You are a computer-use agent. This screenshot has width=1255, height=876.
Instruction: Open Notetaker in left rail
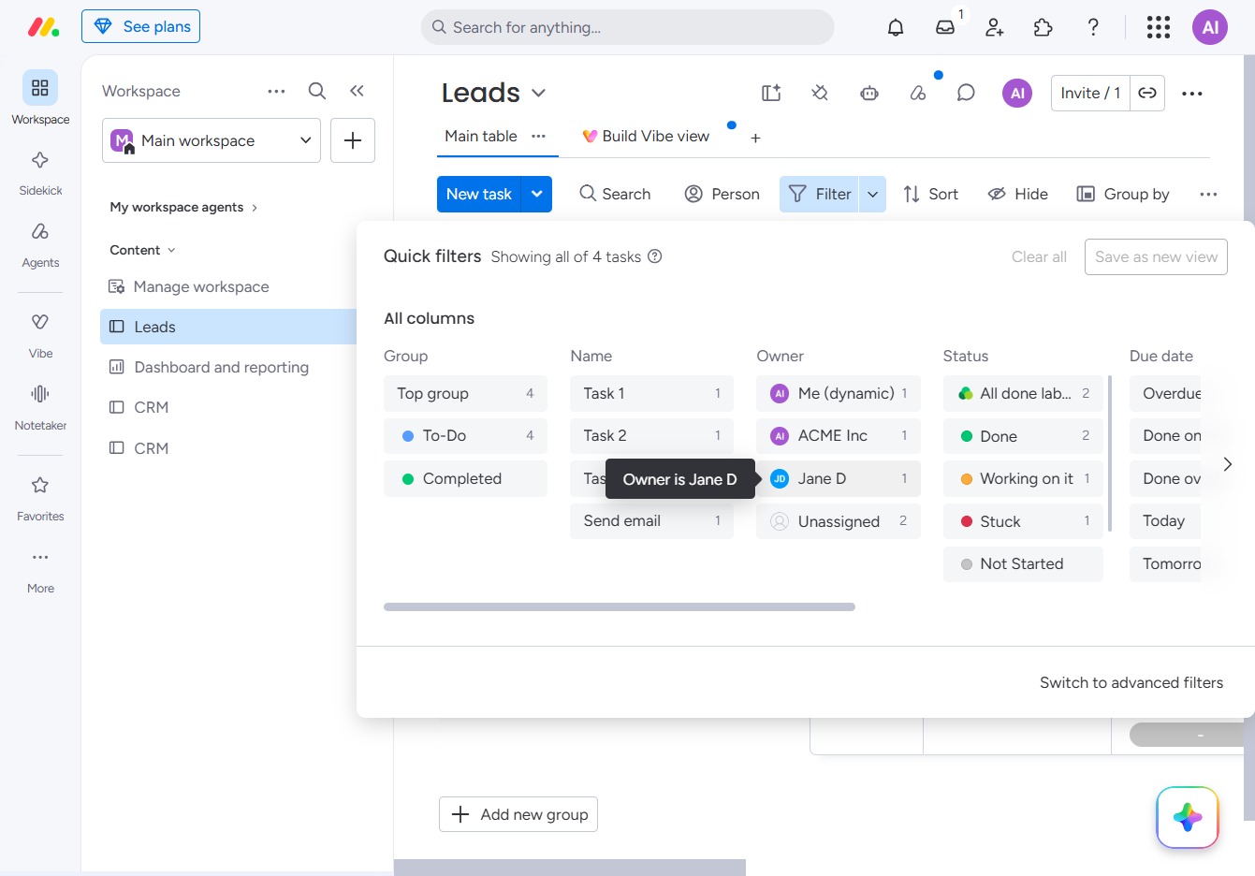pyautogui.click(x=40, y=408)
